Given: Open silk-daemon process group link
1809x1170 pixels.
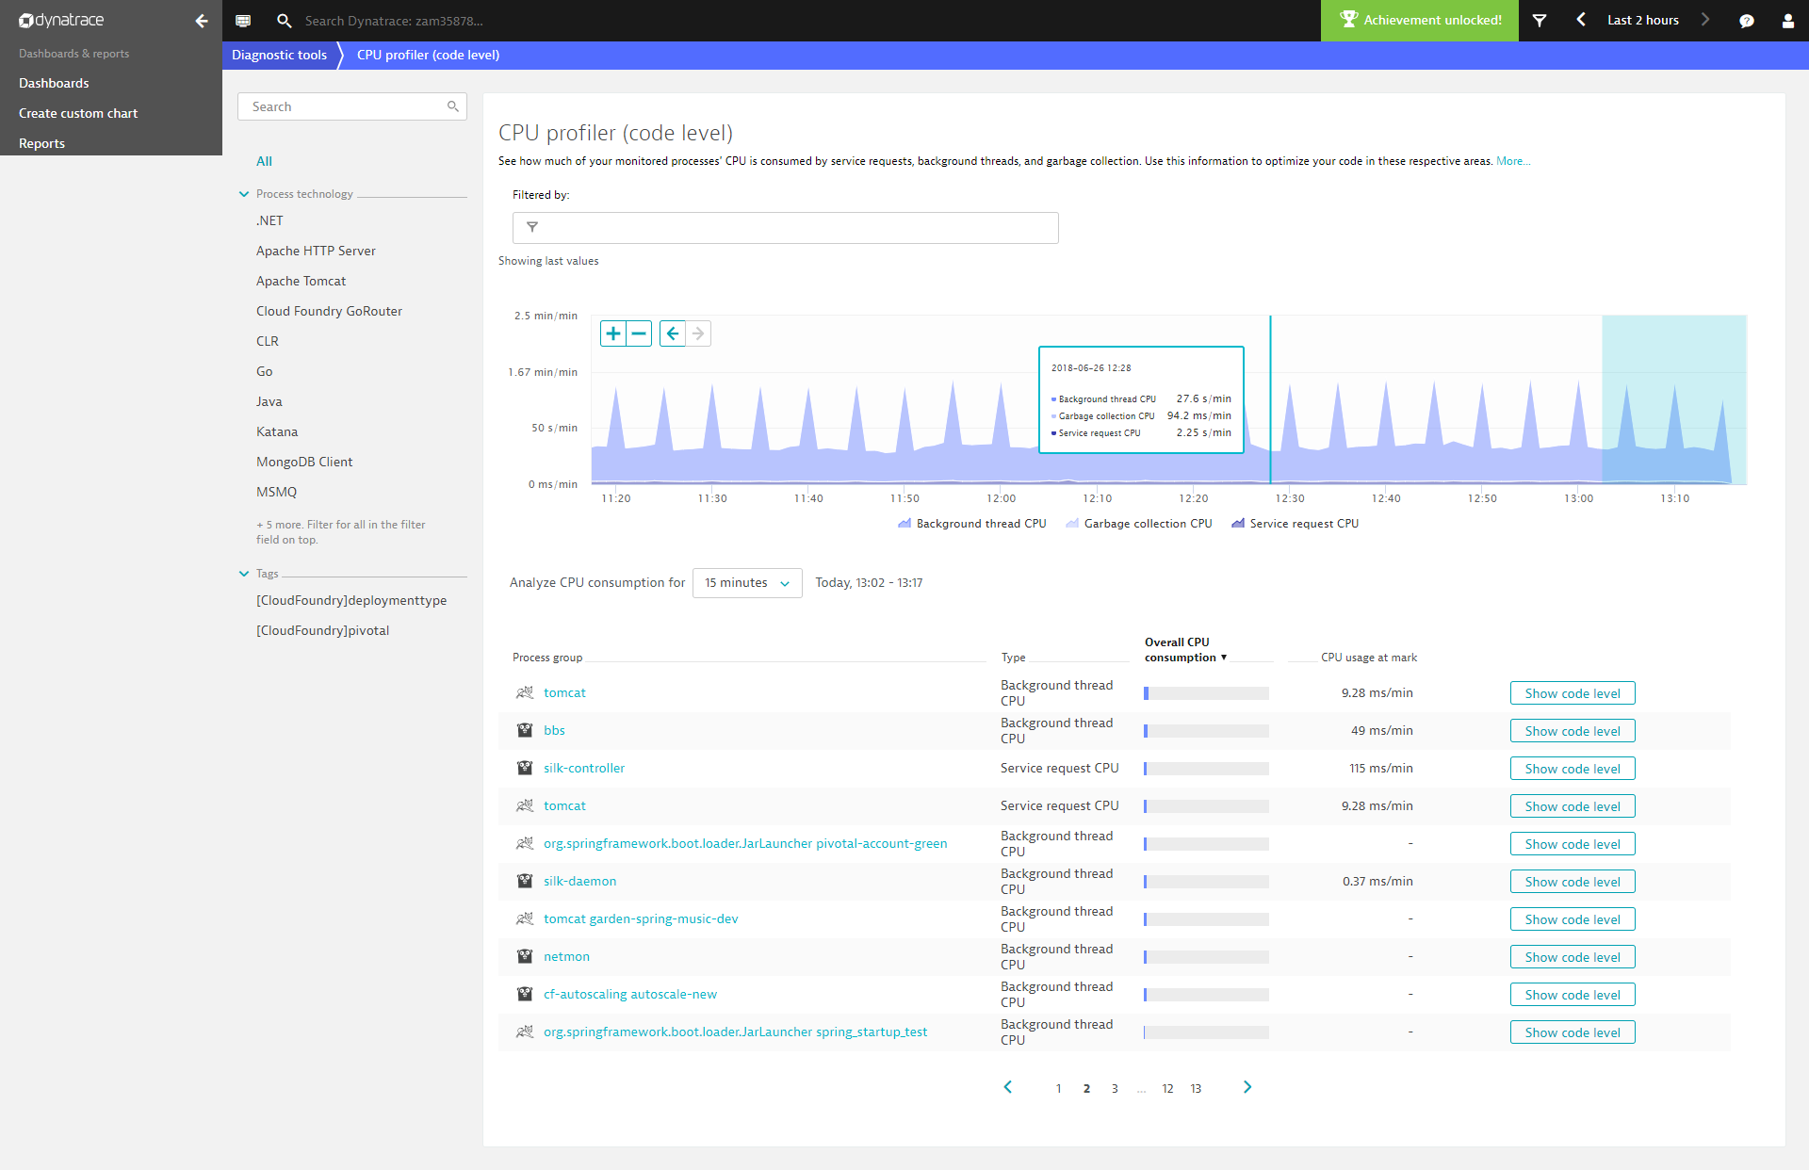Looking at the screenshot, I should pos(579,881).
